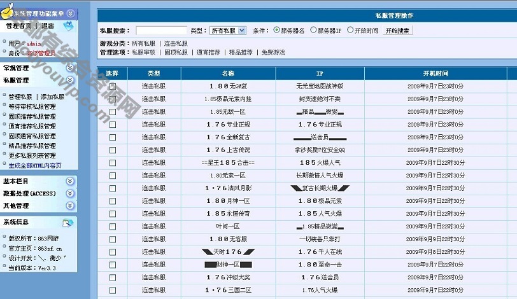
Task: Open 管理私服 in the sidebar
Action: [20, 97]
